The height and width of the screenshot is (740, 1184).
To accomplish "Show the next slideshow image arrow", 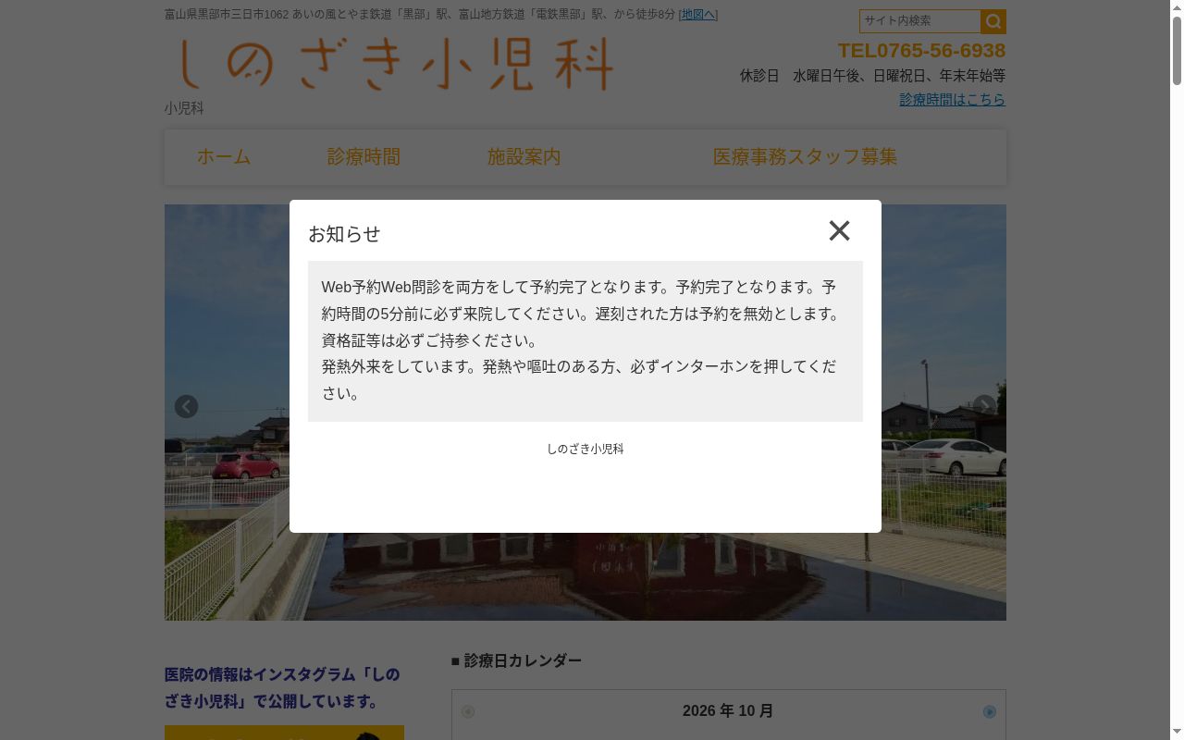I will pyautogui.click(x=984, y=407).
